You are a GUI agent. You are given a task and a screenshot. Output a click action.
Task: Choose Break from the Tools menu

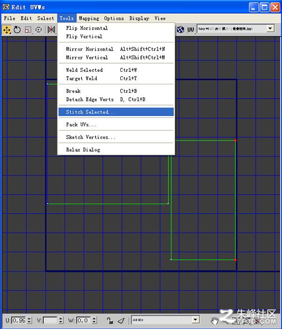(x=116, y=91)
